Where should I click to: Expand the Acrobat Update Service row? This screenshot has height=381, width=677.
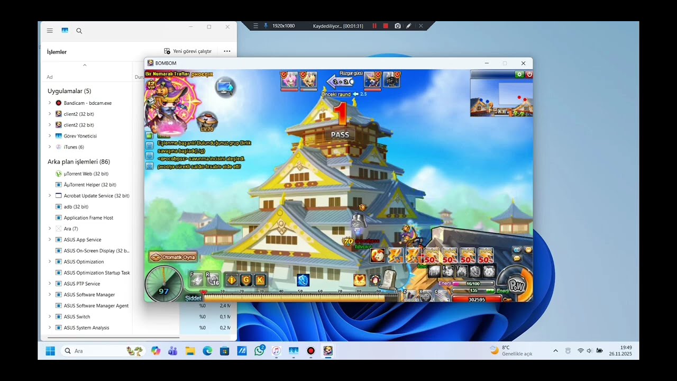click(50, 196)
